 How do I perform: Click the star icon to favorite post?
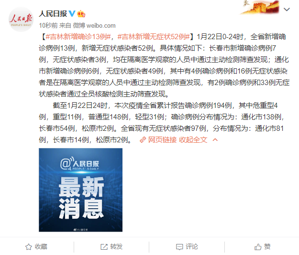[x=29, y=247]
